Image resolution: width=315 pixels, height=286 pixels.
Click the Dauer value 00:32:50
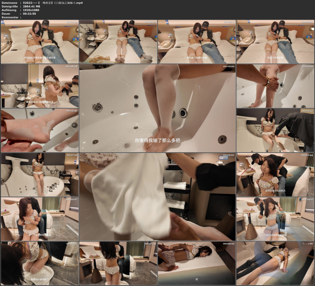point(29,14)
